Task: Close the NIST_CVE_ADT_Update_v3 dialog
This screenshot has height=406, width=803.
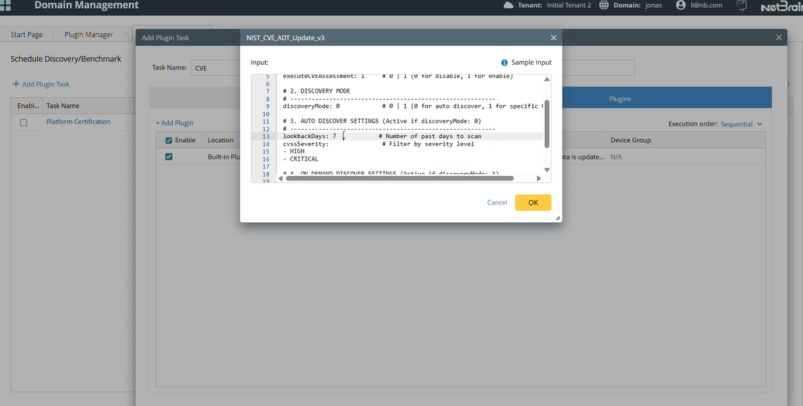Action: pos(553,38)
